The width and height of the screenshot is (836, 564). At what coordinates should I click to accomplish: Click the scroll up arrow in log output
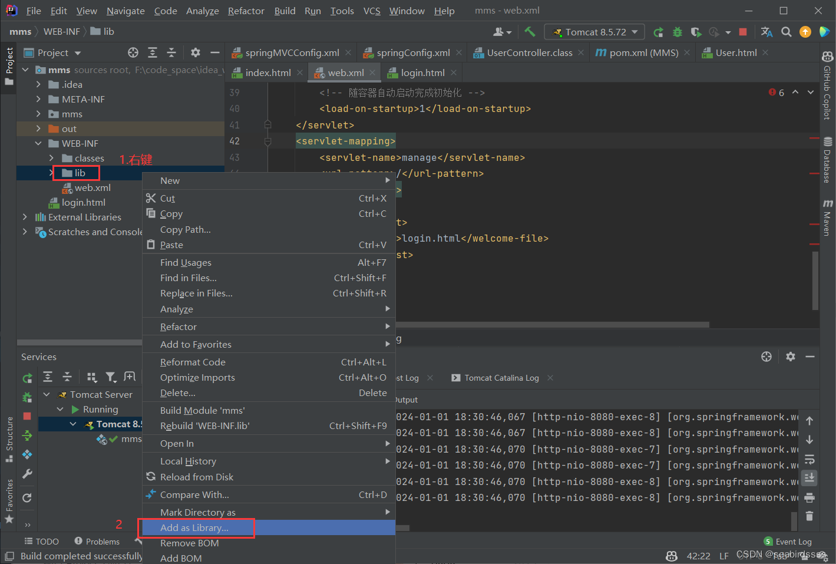pos(809,421)
